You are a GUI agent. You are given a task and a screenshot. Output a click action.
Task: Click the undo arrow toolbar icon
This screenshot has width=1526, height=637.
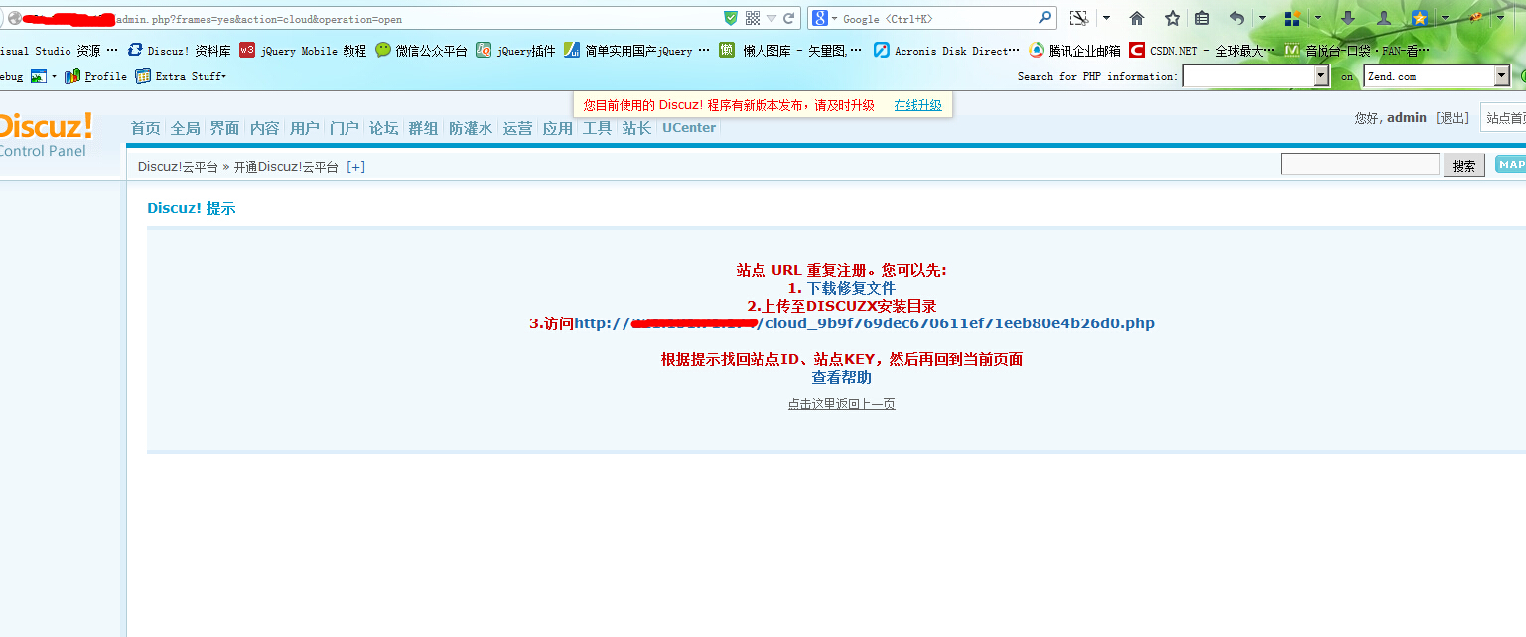(1237, 18)
